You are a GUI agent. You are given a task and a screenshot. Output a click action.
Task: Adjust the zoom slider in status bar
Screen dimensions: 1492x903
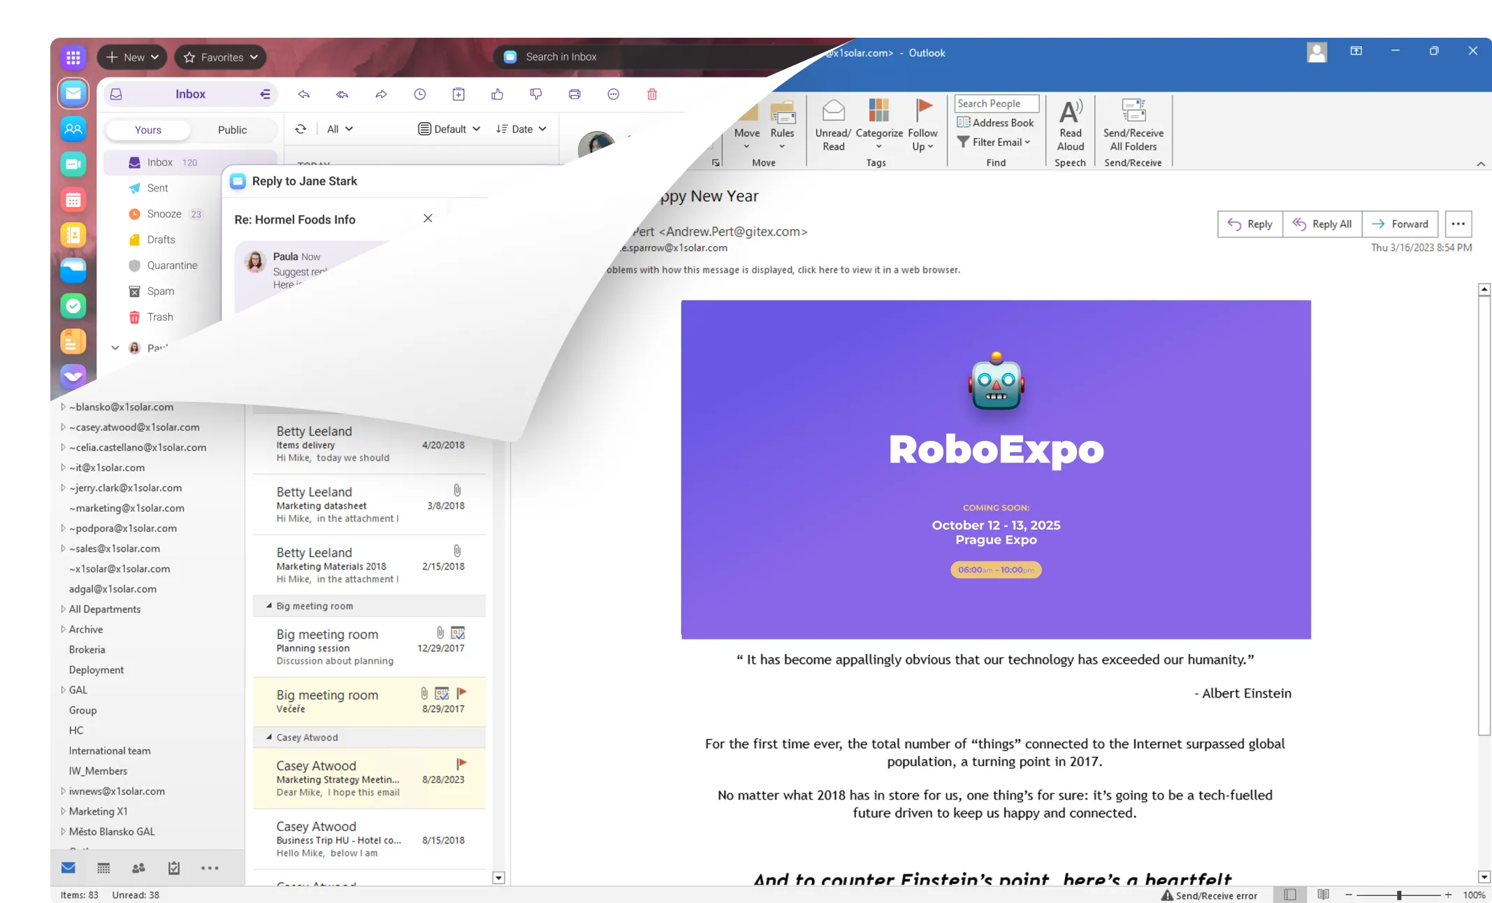click(1398, 895)
